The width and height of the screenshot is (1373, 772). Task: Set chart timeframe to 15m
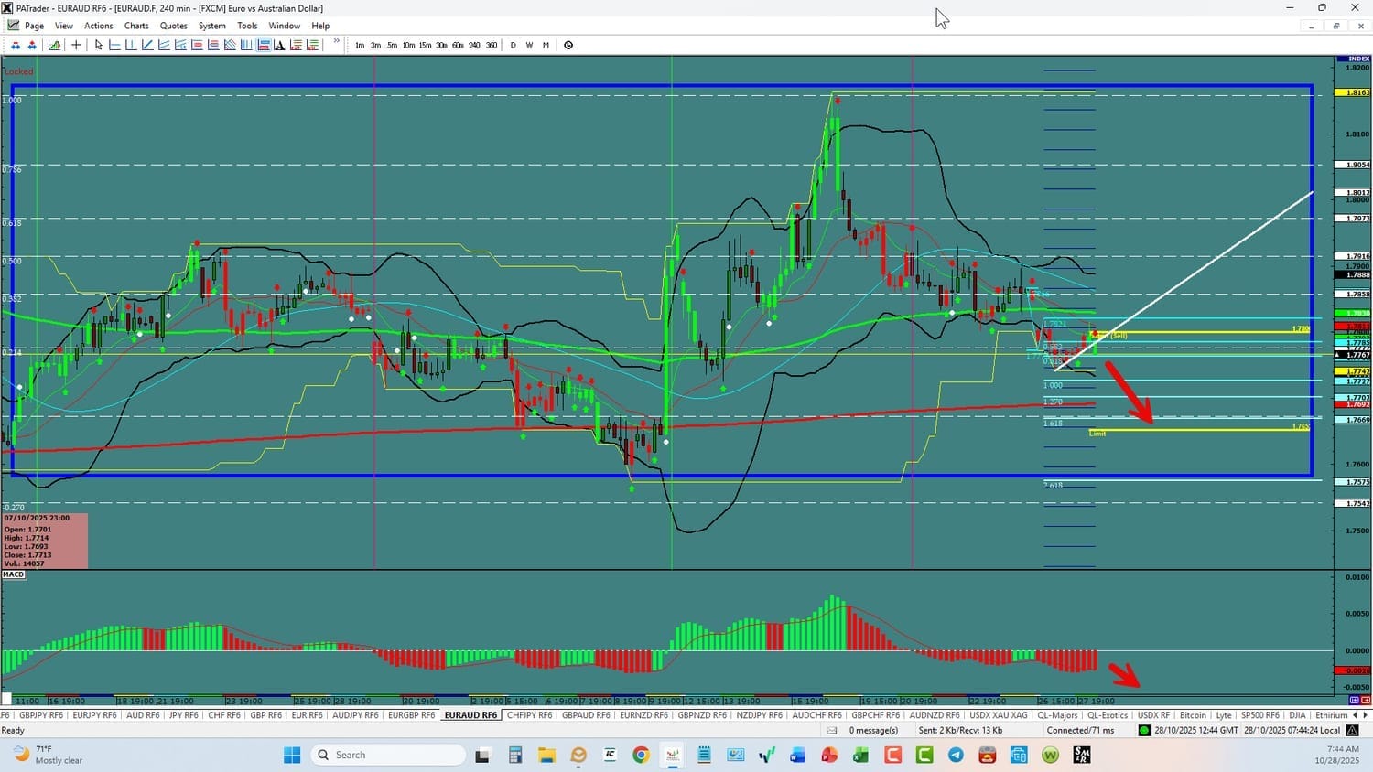(x=425, y=45)
